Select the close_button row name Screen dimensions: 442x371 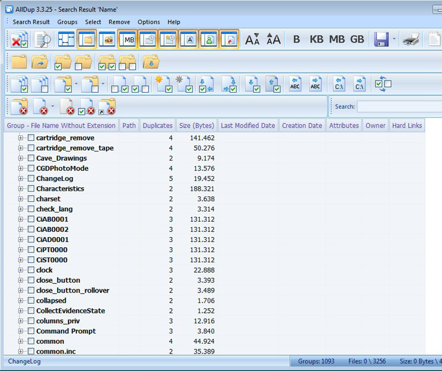coord(58,281)
